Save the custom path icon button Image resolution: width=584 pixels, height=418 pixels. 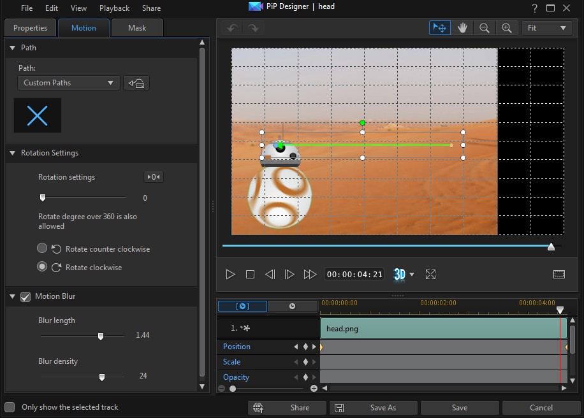tap(136, 83)
